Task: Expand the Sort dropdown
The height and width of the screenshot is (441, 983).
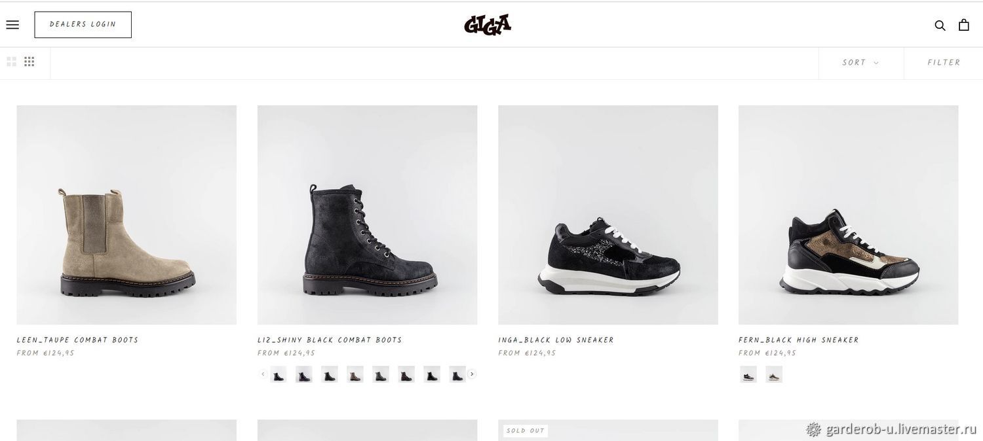Action: [x=860, y=63]
